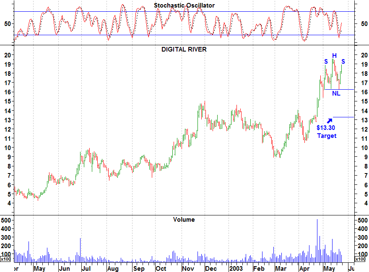This screenshot has height=272, width=369.
Task: Click the x100 multiplier on left volume axis
Action: [5, 259]
